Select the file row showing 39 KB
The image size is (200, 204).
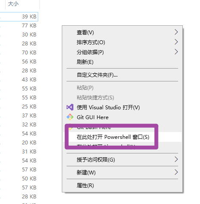[x=19, y=17]
